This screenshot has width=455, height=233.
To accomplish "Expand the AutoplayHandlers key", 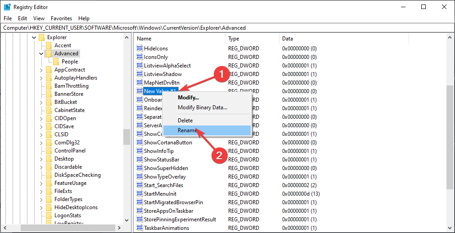I will pyautogui.click(x=41, y=78).
